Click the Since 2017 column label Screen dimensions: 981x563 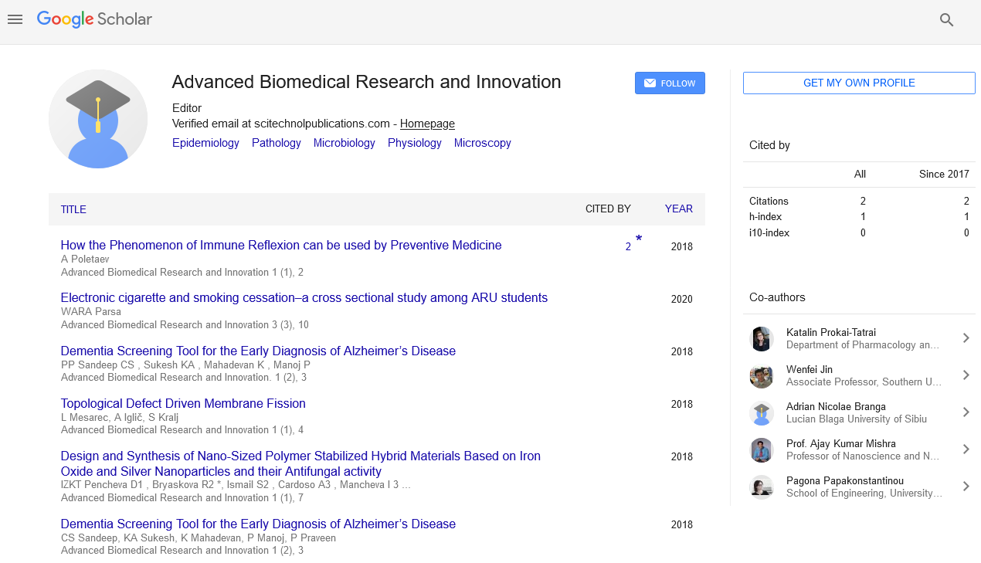(x=944, y=174)
